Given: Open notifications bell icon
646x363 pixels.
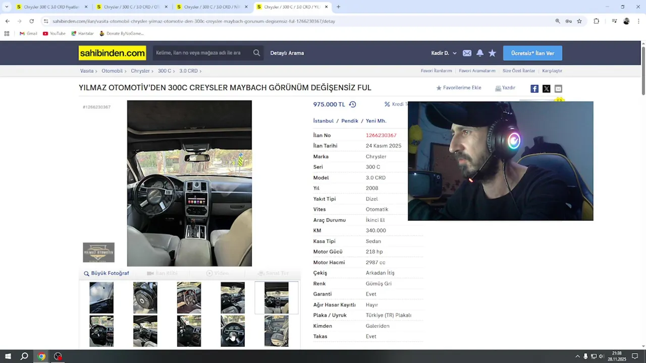Looking at the screenshot, I should click(x=479, y=53).
